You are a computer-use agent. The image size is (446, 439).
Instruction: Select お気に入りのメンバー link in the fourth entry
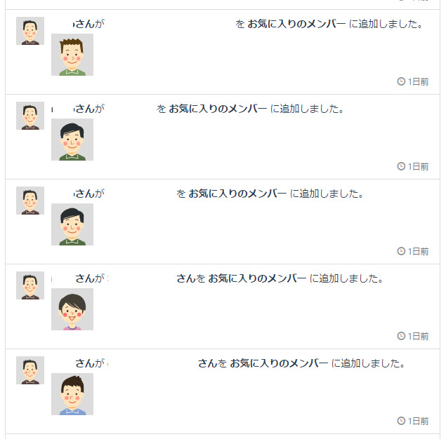point(257,278)
